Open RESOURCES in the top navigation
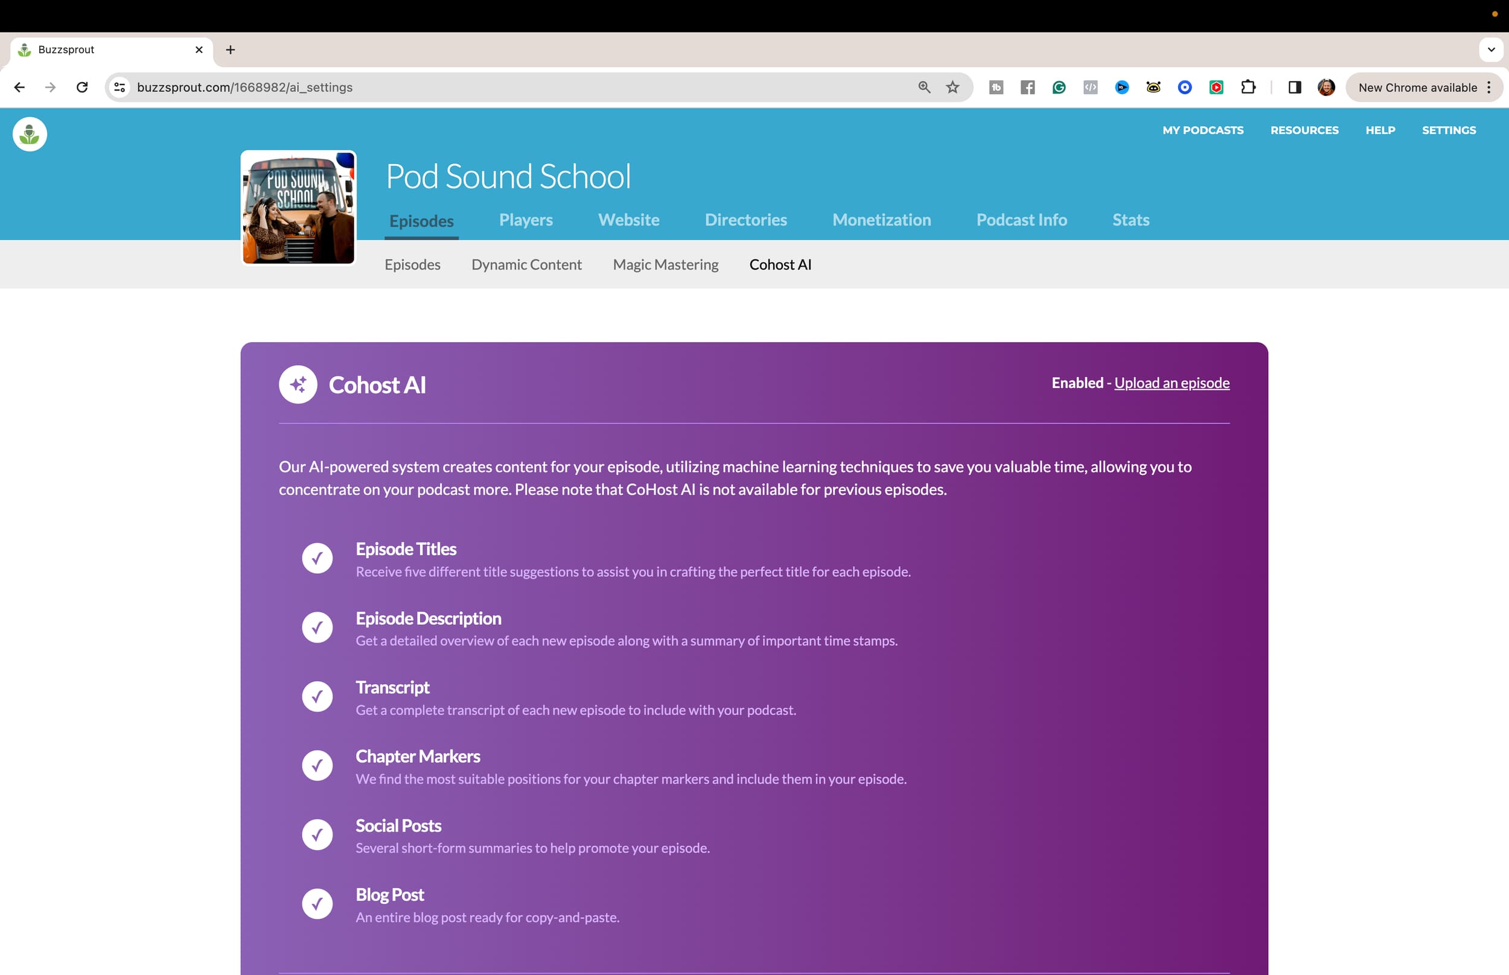 click(x=1304, y=130)
